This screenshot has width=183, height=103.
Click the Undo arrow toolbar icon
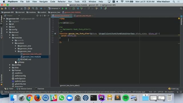click(13, 9)
